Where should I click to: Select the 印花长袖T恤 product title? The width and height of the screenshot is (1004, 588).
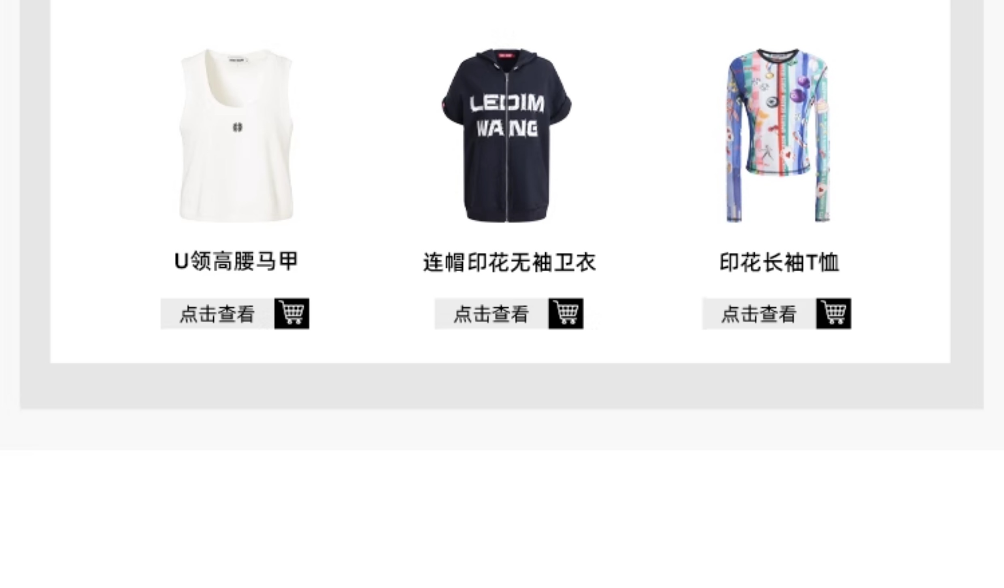tap(779, 262)
